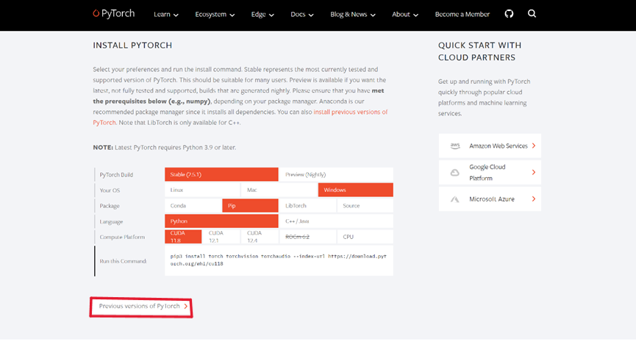Open the search magnifier icon
This screenshot has width=636, height=353.
532,14
